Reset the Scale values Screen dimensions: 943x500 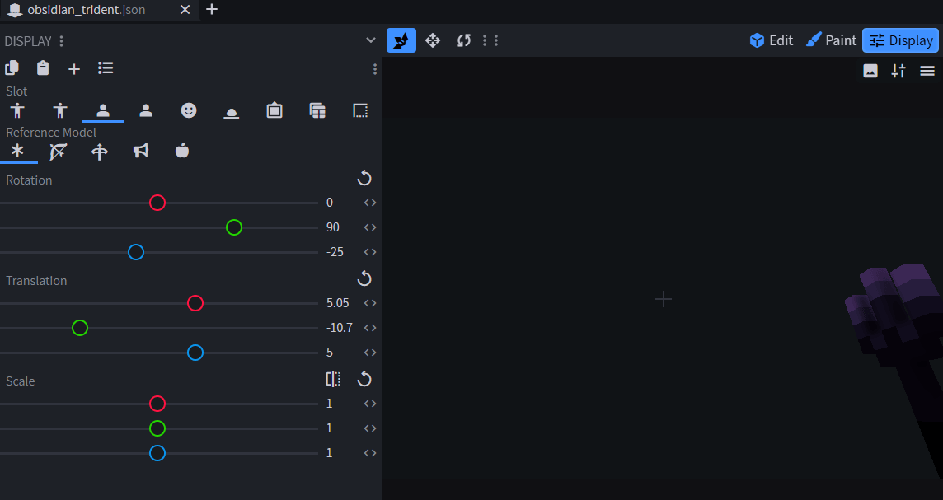(364, 379)
